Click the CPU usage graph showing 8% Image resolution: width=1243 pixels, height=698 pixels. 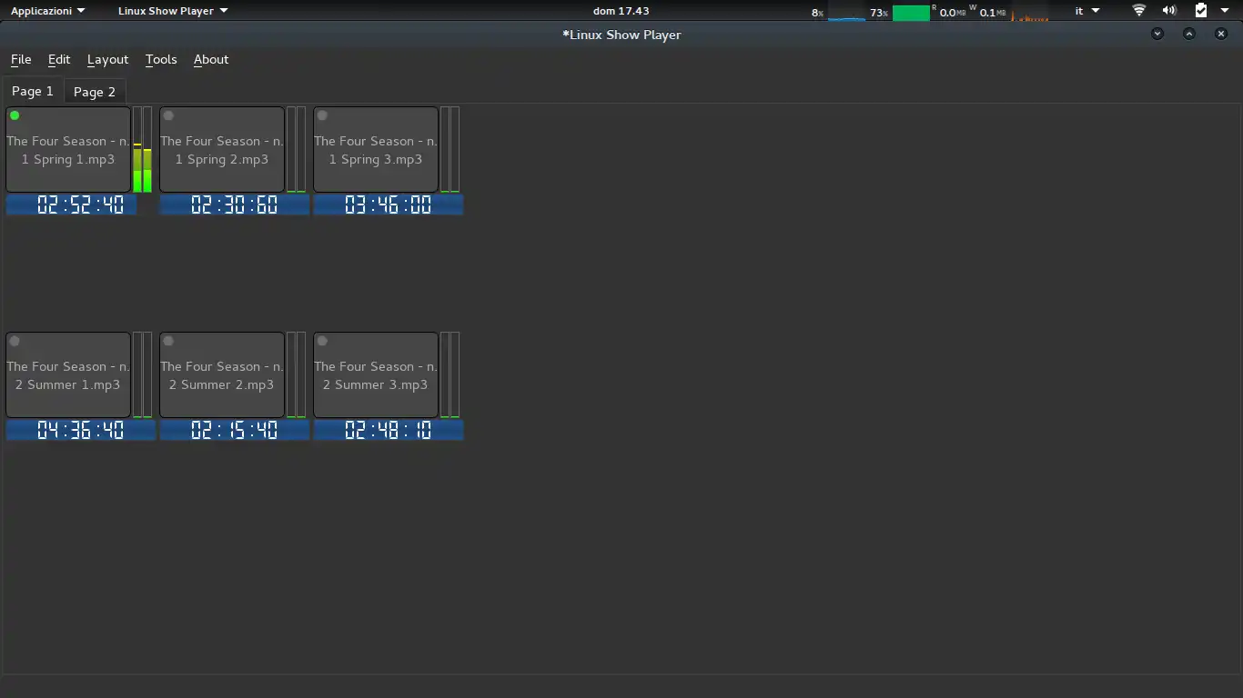coord(846,13)
